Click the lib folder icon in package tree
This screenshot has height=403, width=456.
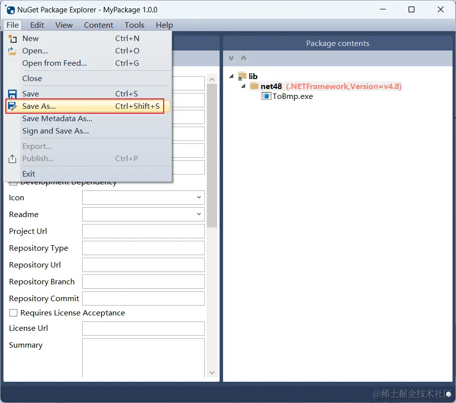pos(242,76)
